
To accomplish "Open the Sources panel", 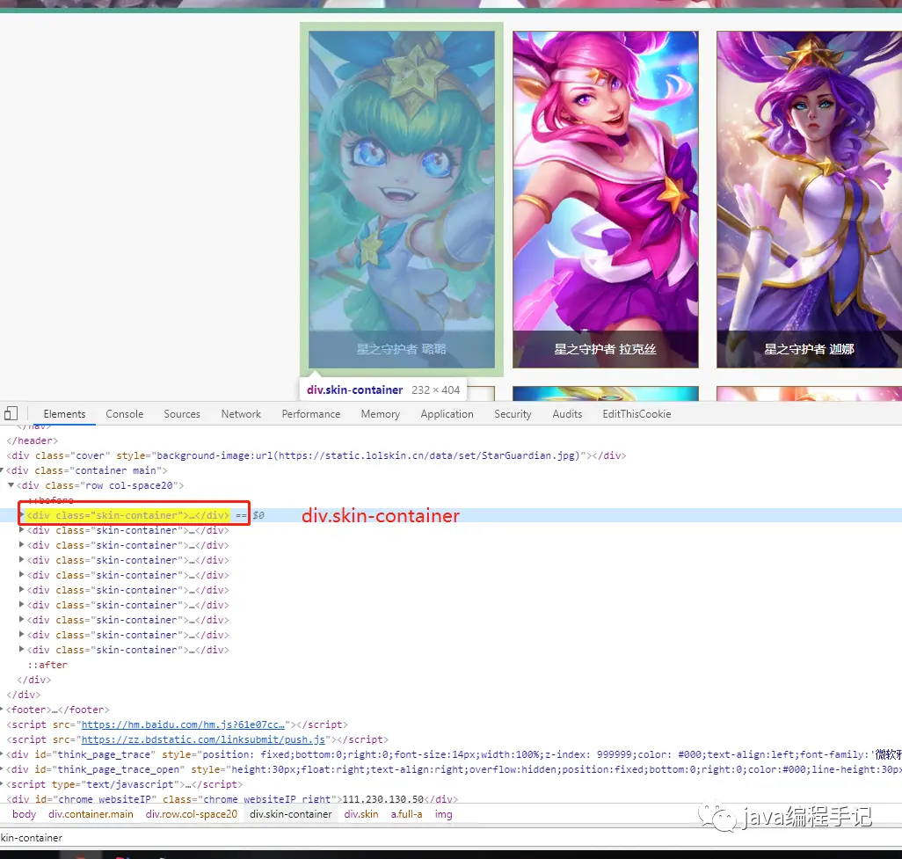I will click(181, 413).
